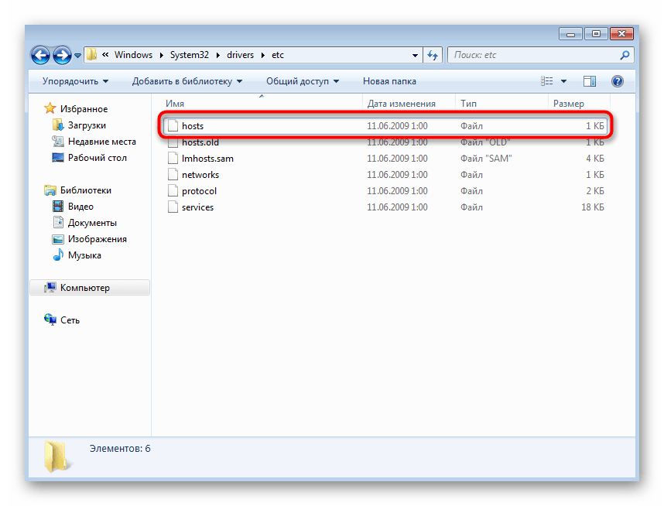
Task: Sort by the Дата изменения column header
Action: 401,104
